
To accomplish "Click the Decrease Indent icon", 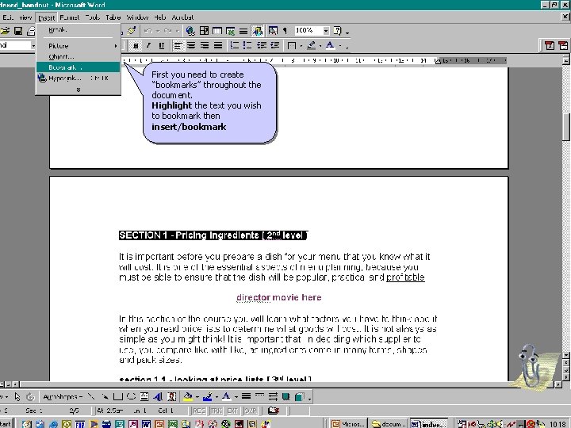I will click(x=261, y=45).
